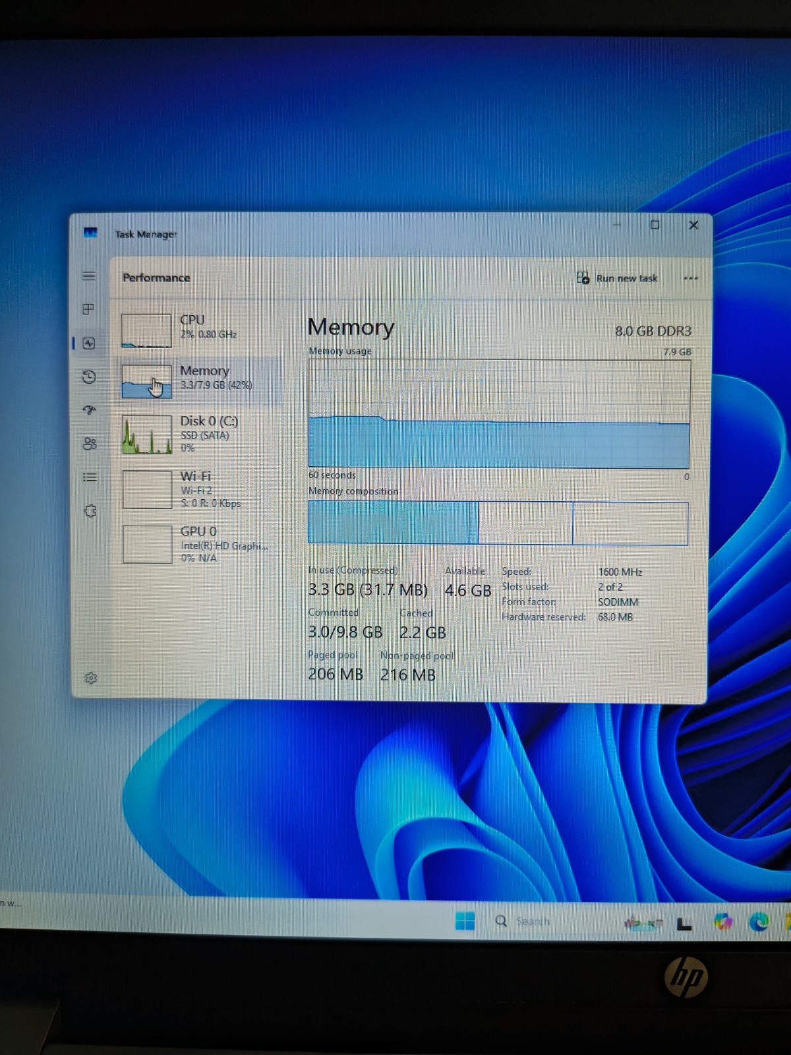The image size is (791, 1055).
Task: Select the Performance page icon in sidebar
Action: 89,344
